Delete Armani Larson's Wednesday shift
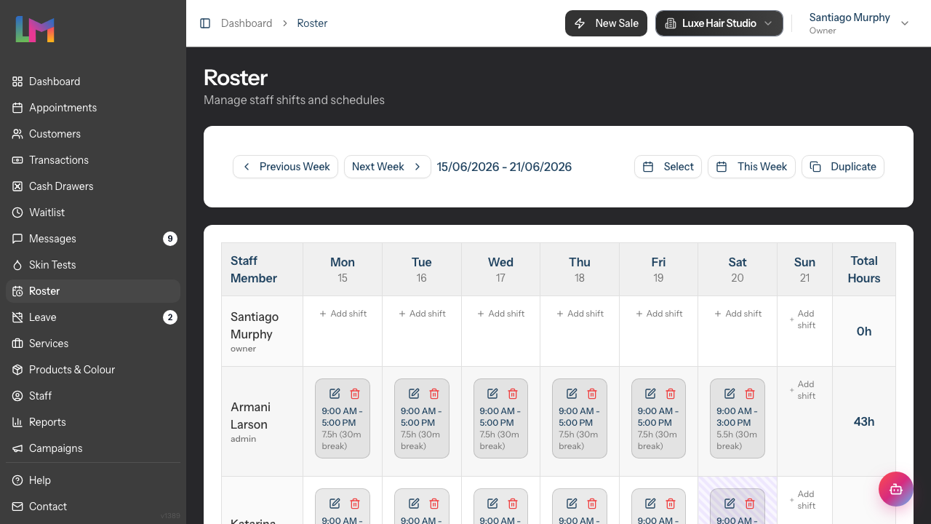The height and width of the screenshot is (524, 931). pos(513,394)
